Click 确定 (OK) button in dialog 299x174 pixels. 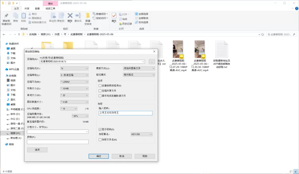99,156
